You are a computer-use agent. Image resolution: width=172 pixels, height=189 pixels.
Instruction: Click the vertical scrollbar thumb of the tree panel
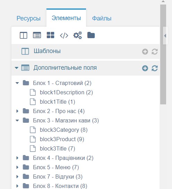(163, 54)
